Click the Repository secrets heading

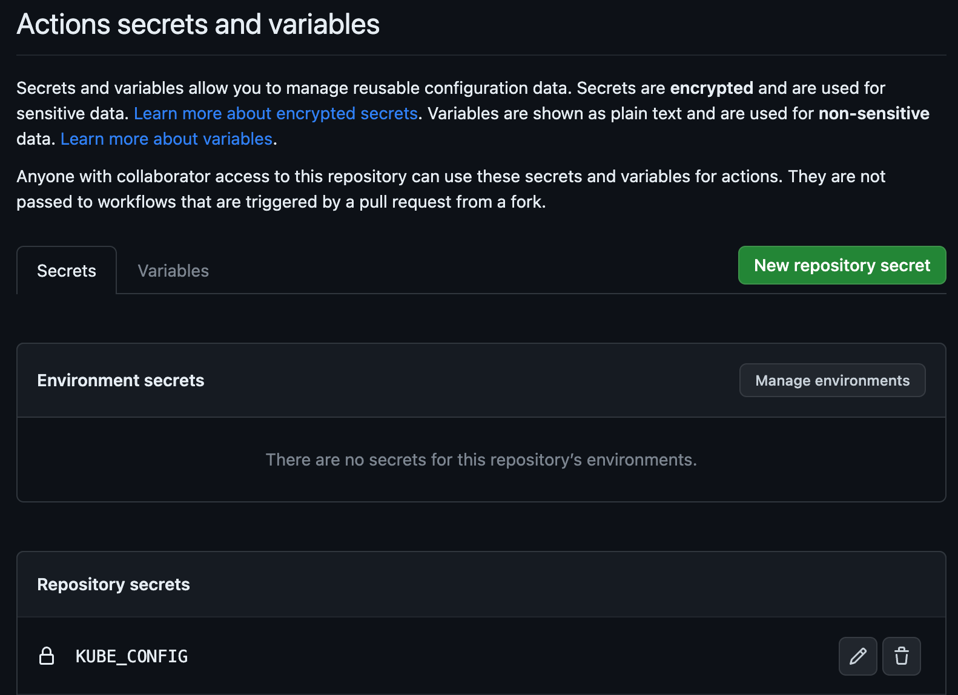point(113,584)
